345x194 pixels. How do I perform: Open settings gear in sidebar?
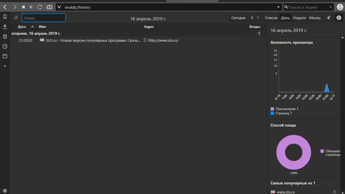[x=5, y=191]
